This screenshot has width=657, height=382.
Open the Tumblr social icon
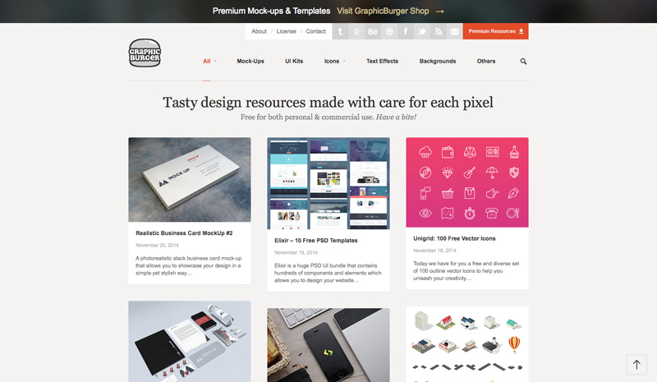340,31
